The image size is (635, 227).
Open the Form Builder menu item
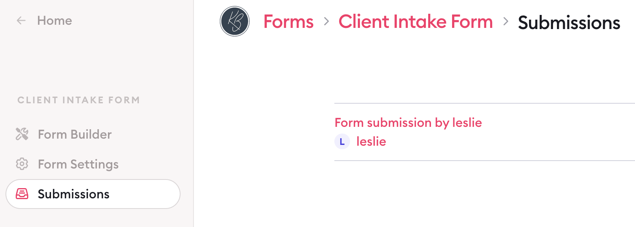75,134
